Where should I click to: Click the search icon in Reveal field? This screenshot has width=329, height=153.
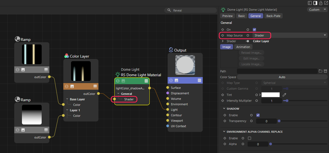[169, 10]
